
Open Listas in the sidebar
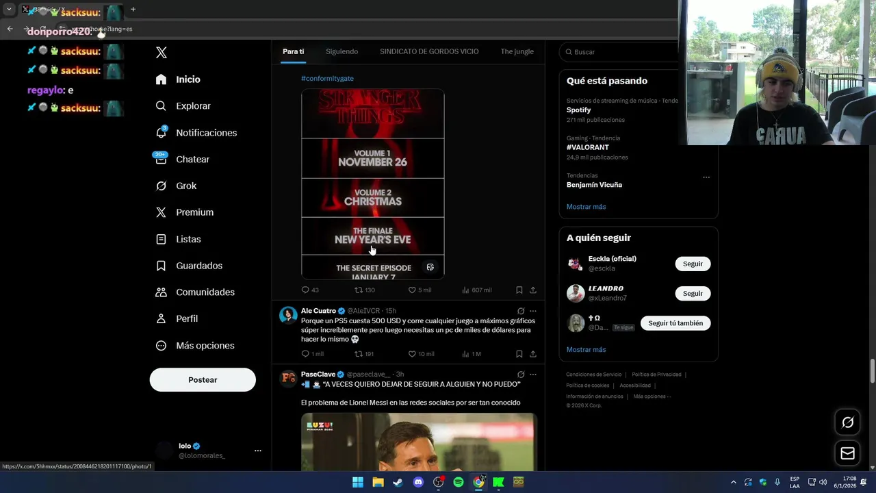(178, 239)
